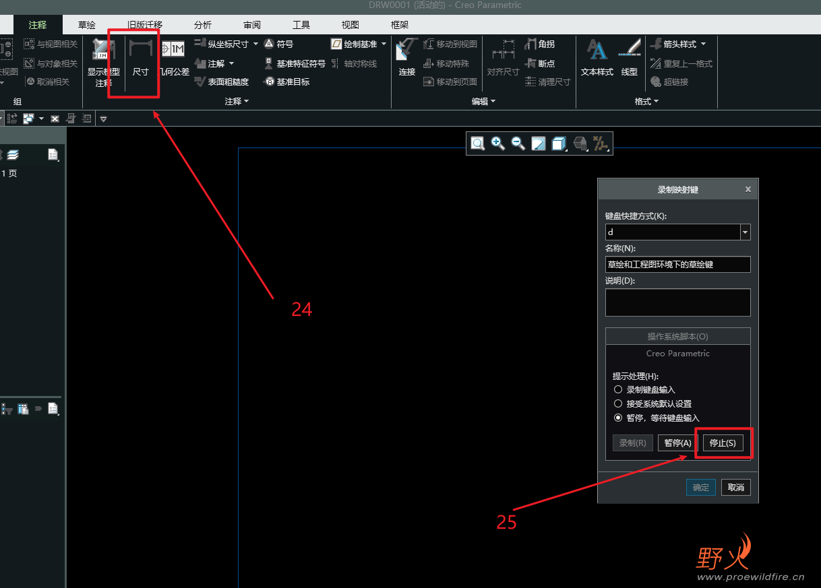Click the 操作系统脚本(O) tab button
821x588 pixels.
point(678,336)
